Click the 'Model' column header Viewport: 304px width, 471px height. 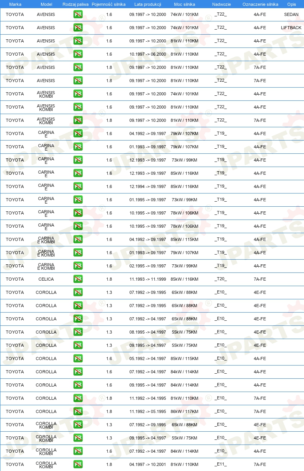[46, 4]
